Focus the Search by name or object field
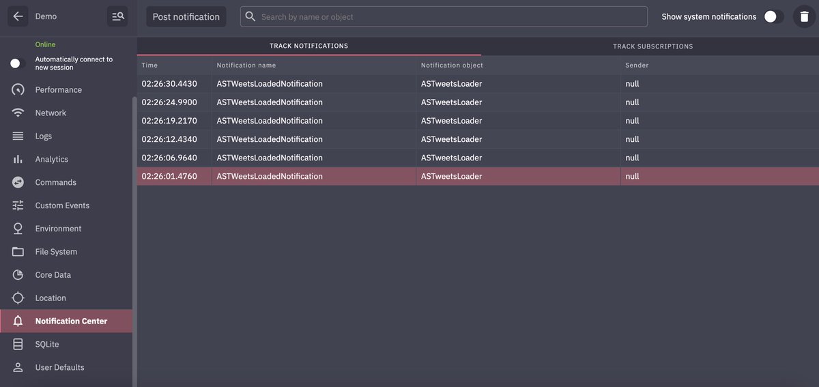Viewport: 819px width, 387px height. point(444,16)
